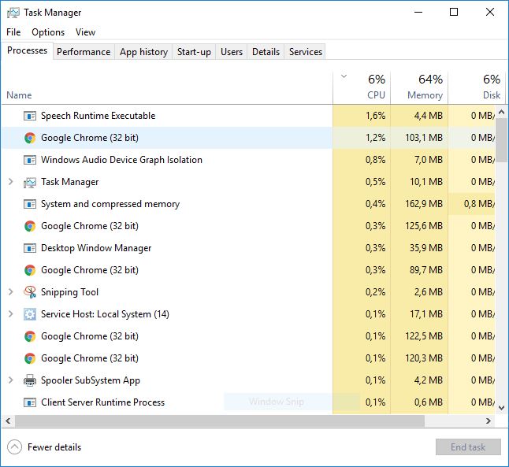This screenshot has height=467, width=509.
Task: Click the 10,1 MB memory value
Action: [x=426, y=182]
